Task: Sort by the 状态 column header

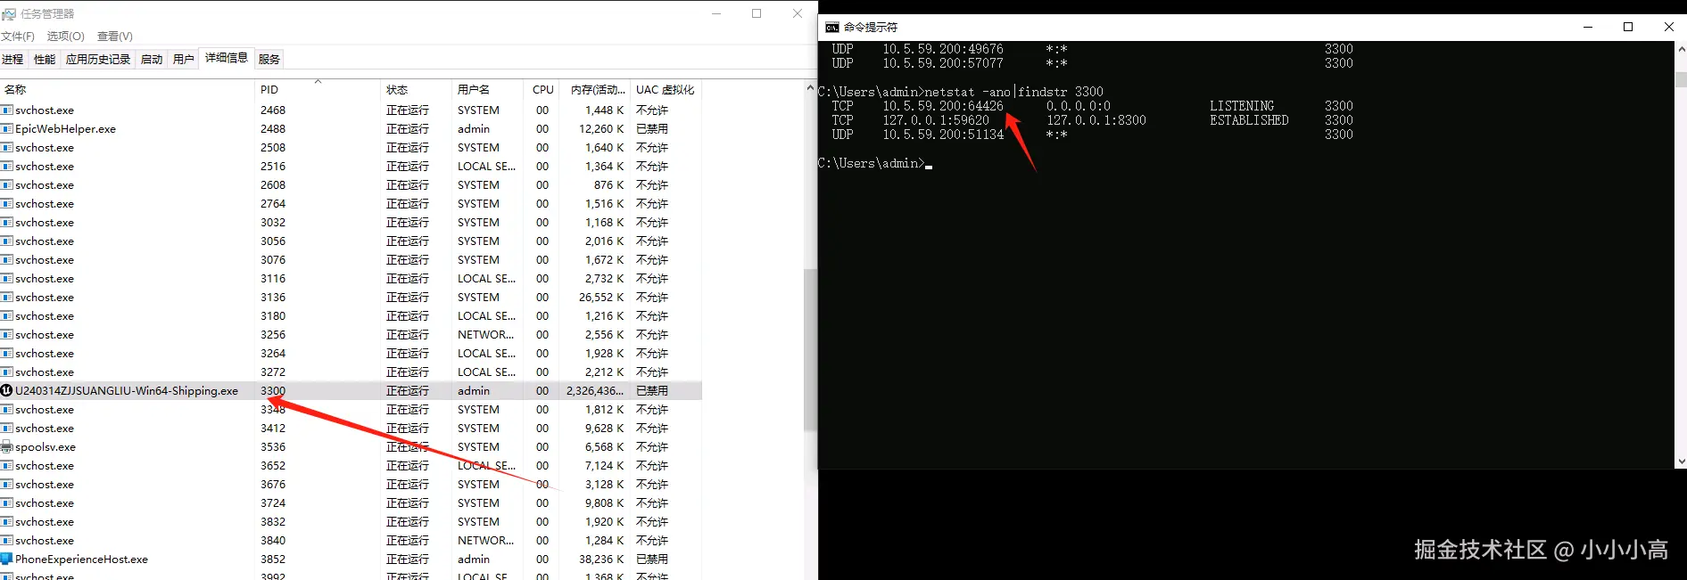Action: pos(417,90)
